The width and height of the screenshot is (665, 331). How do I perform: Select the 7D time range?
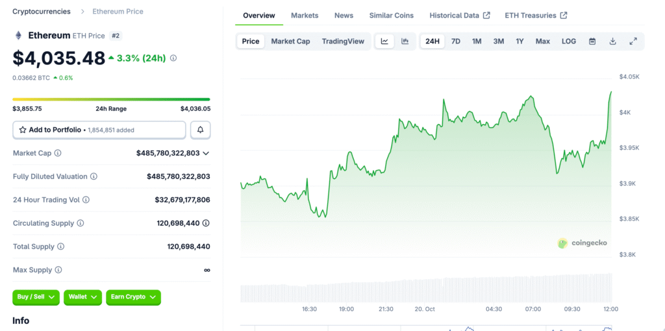point(456,42)
